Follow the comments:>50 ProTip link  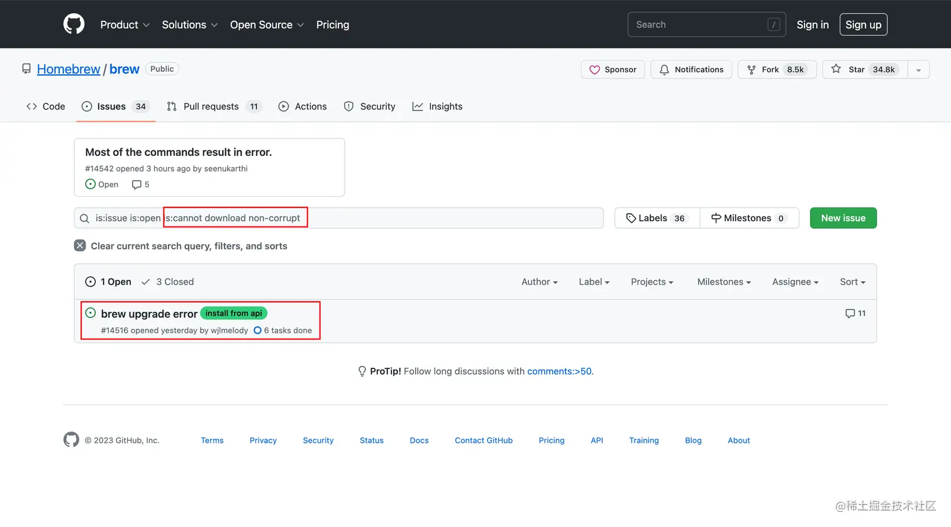coord(559,371)
